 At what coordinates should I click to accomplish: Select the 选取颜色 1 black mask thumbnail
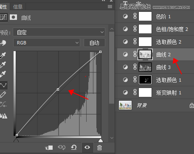[145, 80]
